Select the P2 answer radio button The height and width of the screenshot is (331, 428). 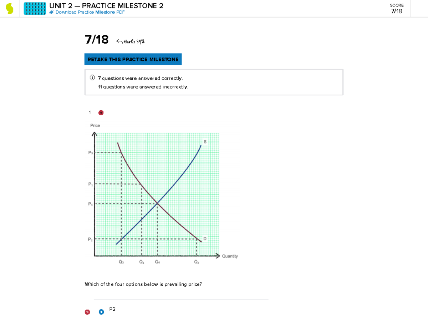[101, 311]
